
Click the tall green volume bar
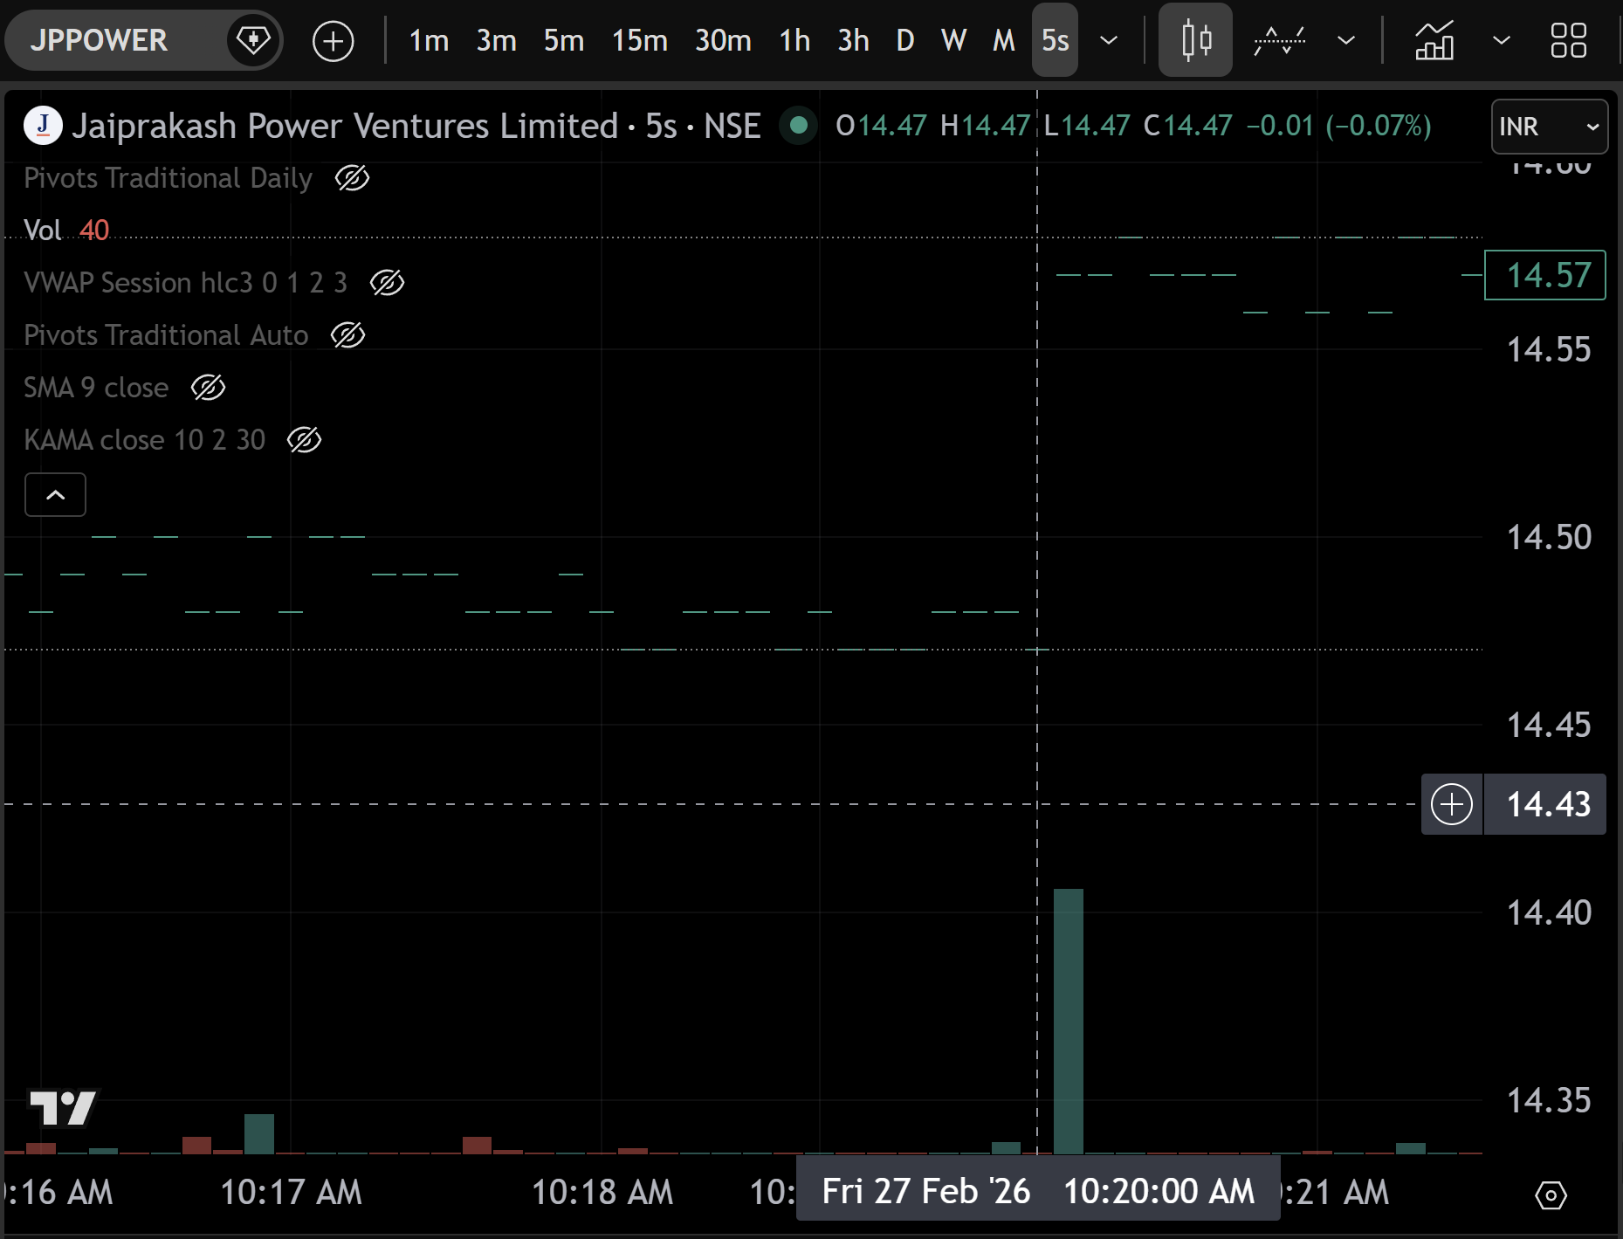[x=1068, y=1020]
